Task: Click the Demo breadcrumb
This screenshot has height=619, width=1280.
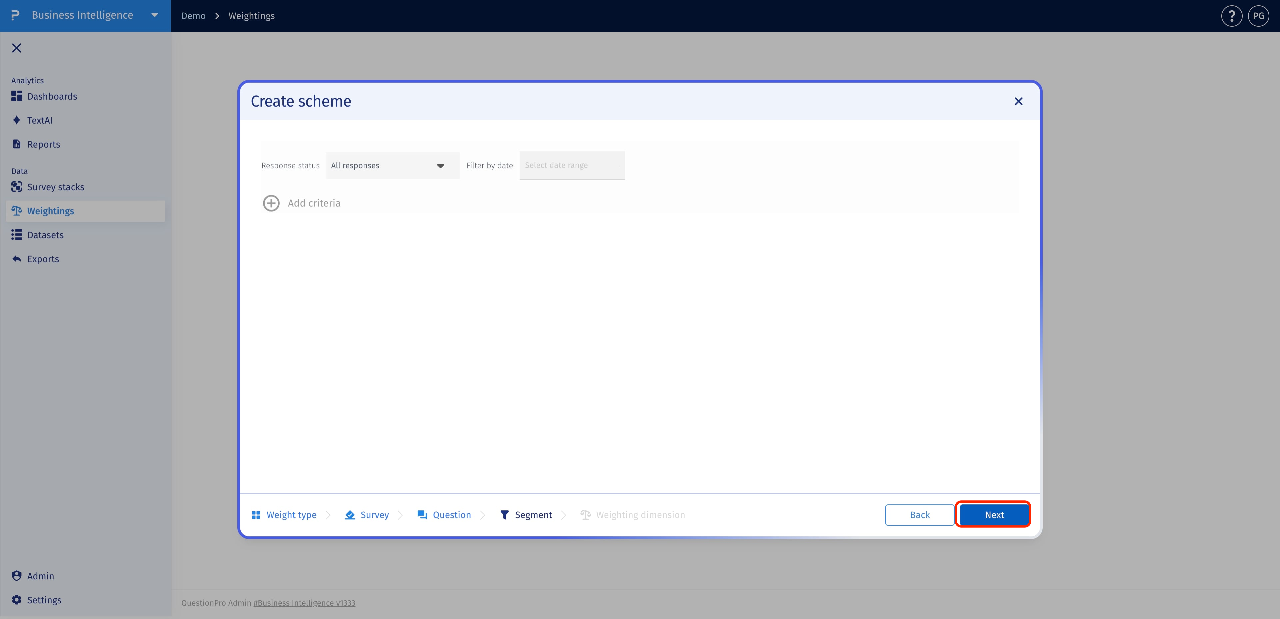Action: (193, 16)
